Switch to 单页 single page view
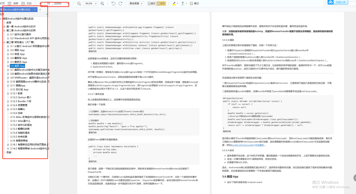This screenshot has width=356, height=194. click(151, 3)
